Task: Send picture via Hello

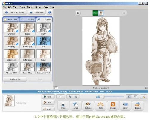Action: click(100, 106)
